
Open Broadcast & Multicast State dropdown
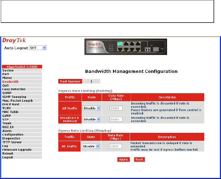(92, 119)
